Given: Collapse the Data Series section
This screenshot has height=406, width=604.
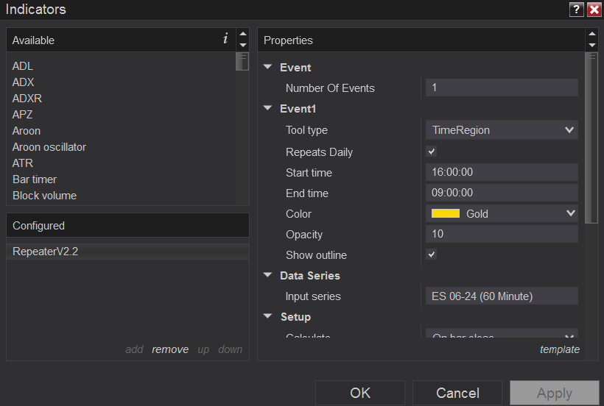Looking at the screenshot, I should click(x=268, y=276).
